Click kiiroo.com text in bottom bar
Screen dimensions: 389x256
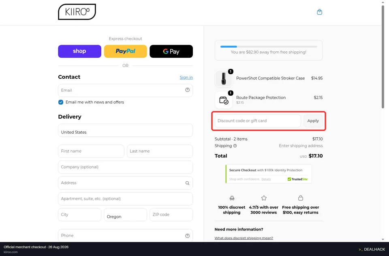tap(11, 252)
